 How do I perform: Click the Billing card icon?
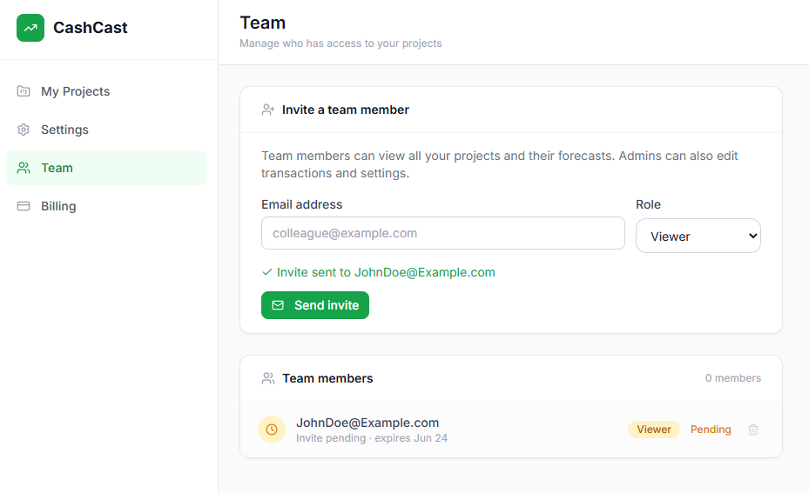coord(24,206)
